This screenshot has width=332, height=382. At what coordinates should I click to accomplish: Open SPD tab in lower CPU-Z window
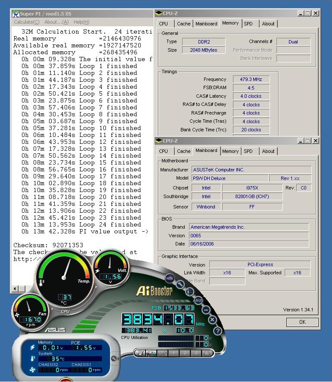point(249,151)
